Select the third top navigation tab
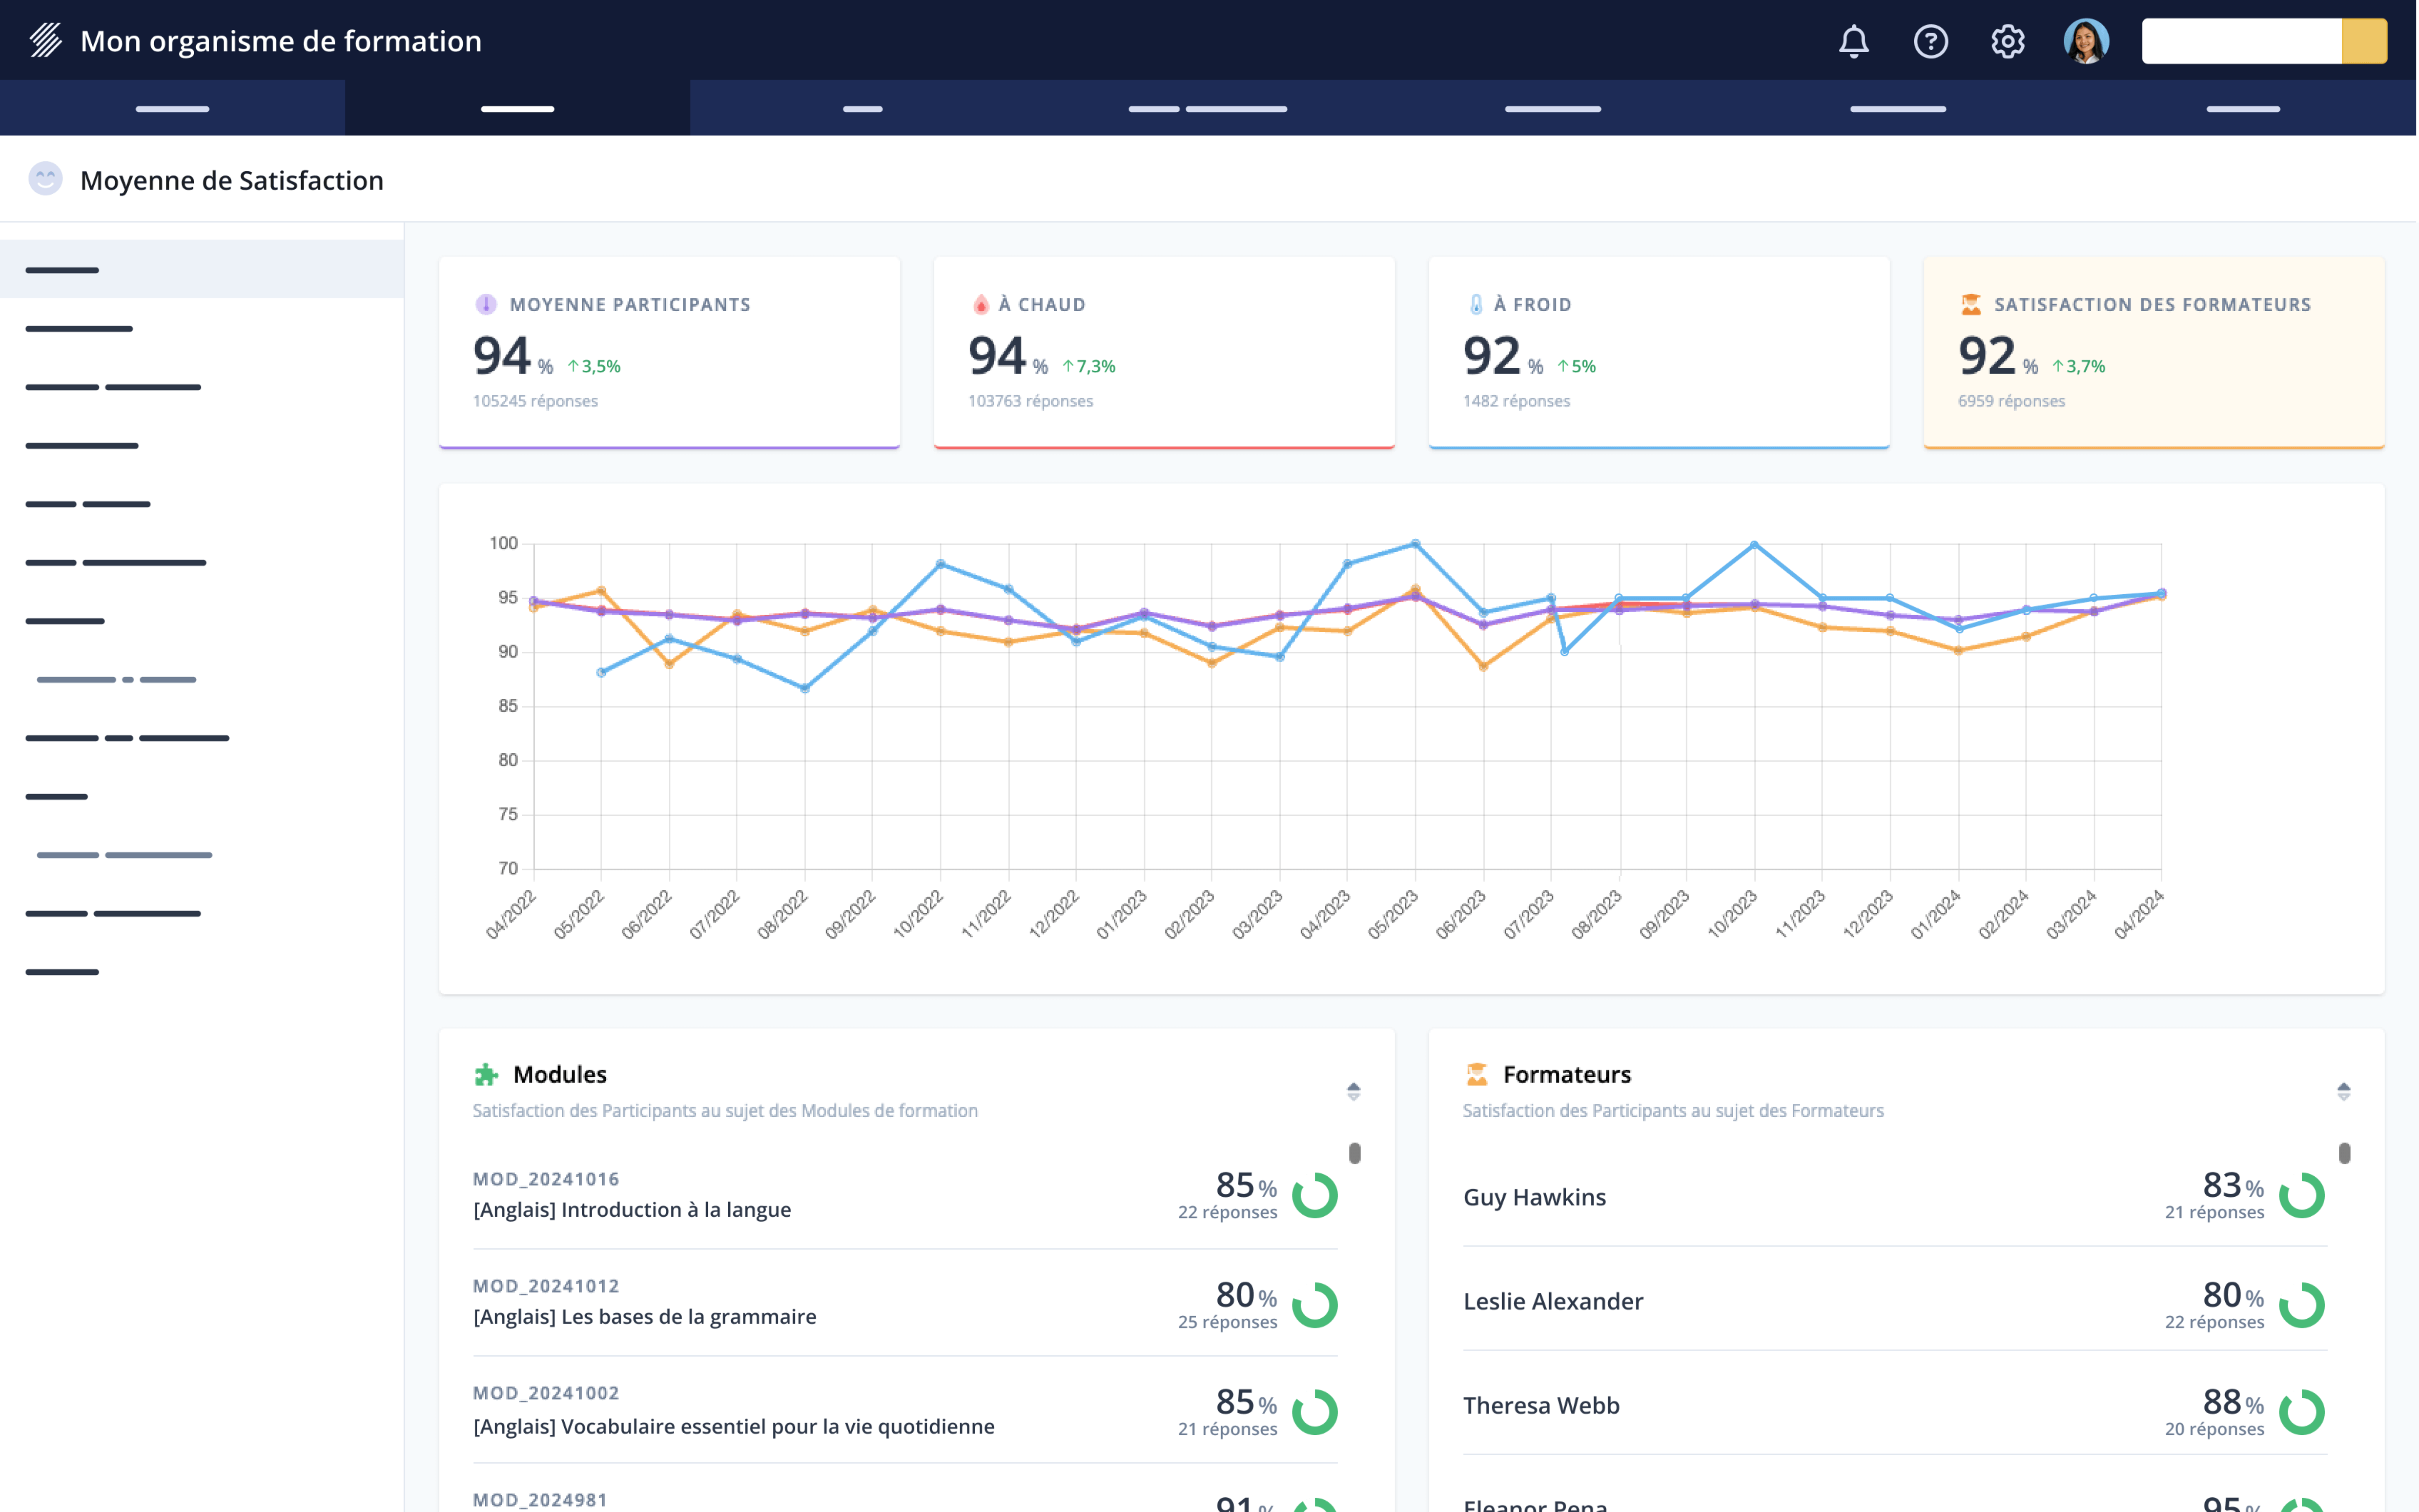Image resolution: width=2419 pixels, height=1512 pixels. [x=862, y=108]
